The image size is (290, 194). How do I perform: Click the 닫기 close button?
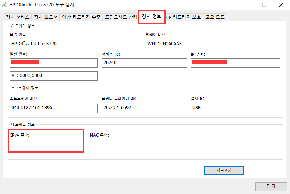point(271,186)
